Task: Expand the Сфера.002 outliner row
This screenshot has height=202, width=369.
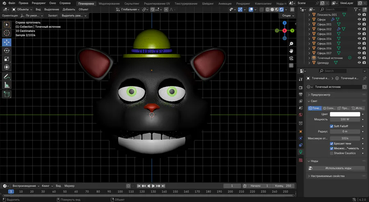Action: tap(309, 29)
